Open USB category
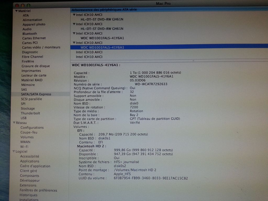Screen dimensions: 268x201 pyautogui.click(x=24, y=118)
